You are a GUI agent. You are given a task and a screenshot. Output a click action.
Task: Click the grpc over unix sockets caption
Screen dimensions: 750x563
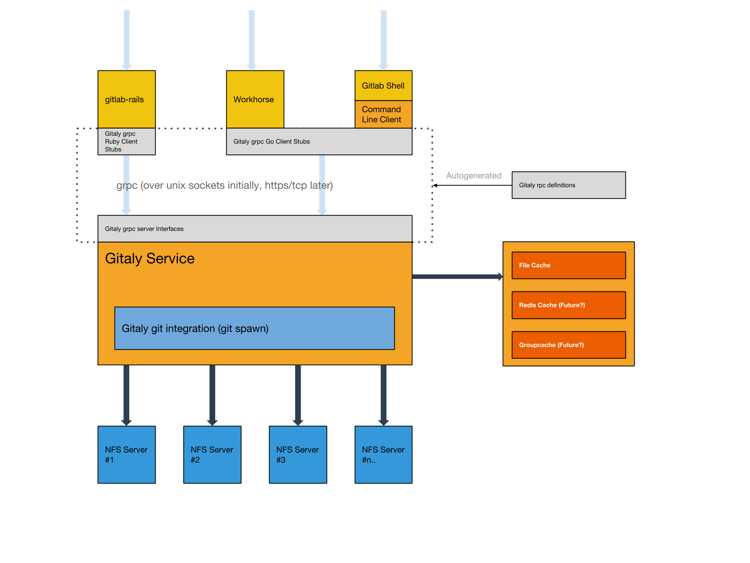224,185
